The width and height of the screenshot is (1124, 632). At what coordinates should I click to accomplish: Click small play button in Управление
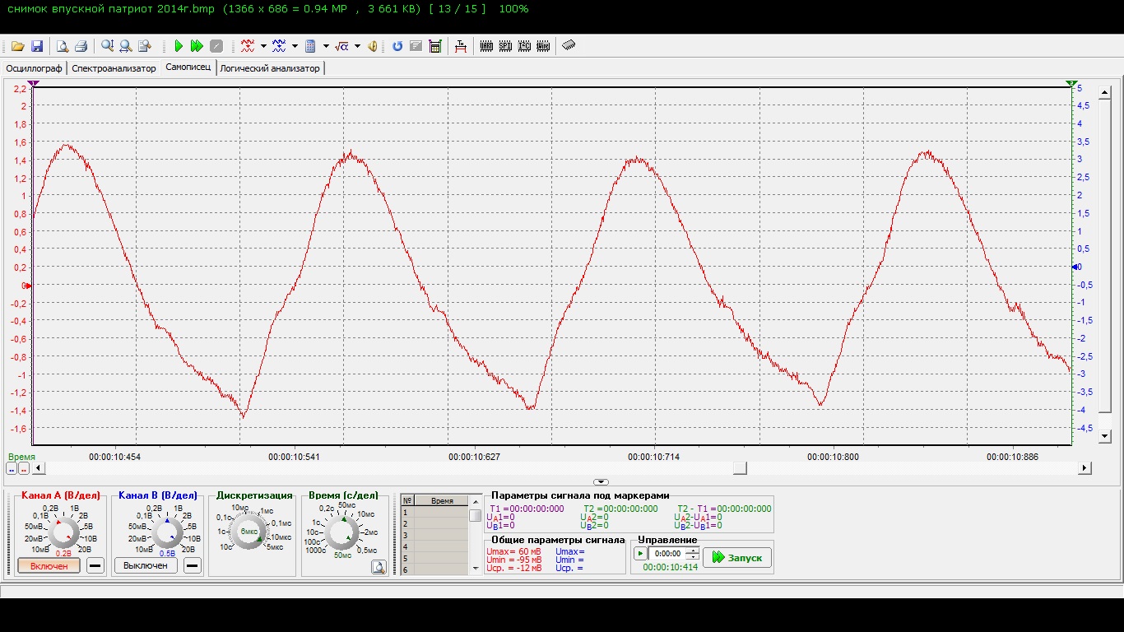point(640,554)
